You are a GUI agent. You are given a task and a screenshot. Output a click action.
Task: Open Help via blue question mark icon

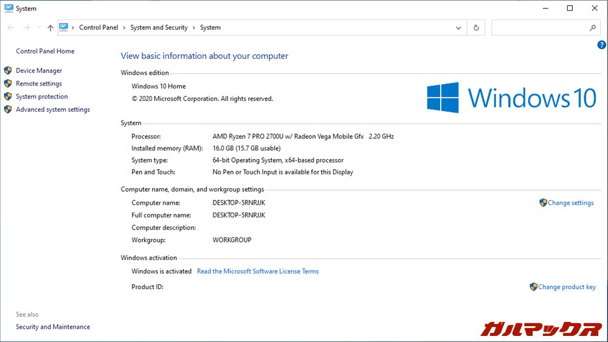(x=601, y=45)
